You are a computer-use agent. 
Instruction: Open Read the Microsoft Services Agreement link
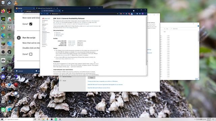pos(105,85)
